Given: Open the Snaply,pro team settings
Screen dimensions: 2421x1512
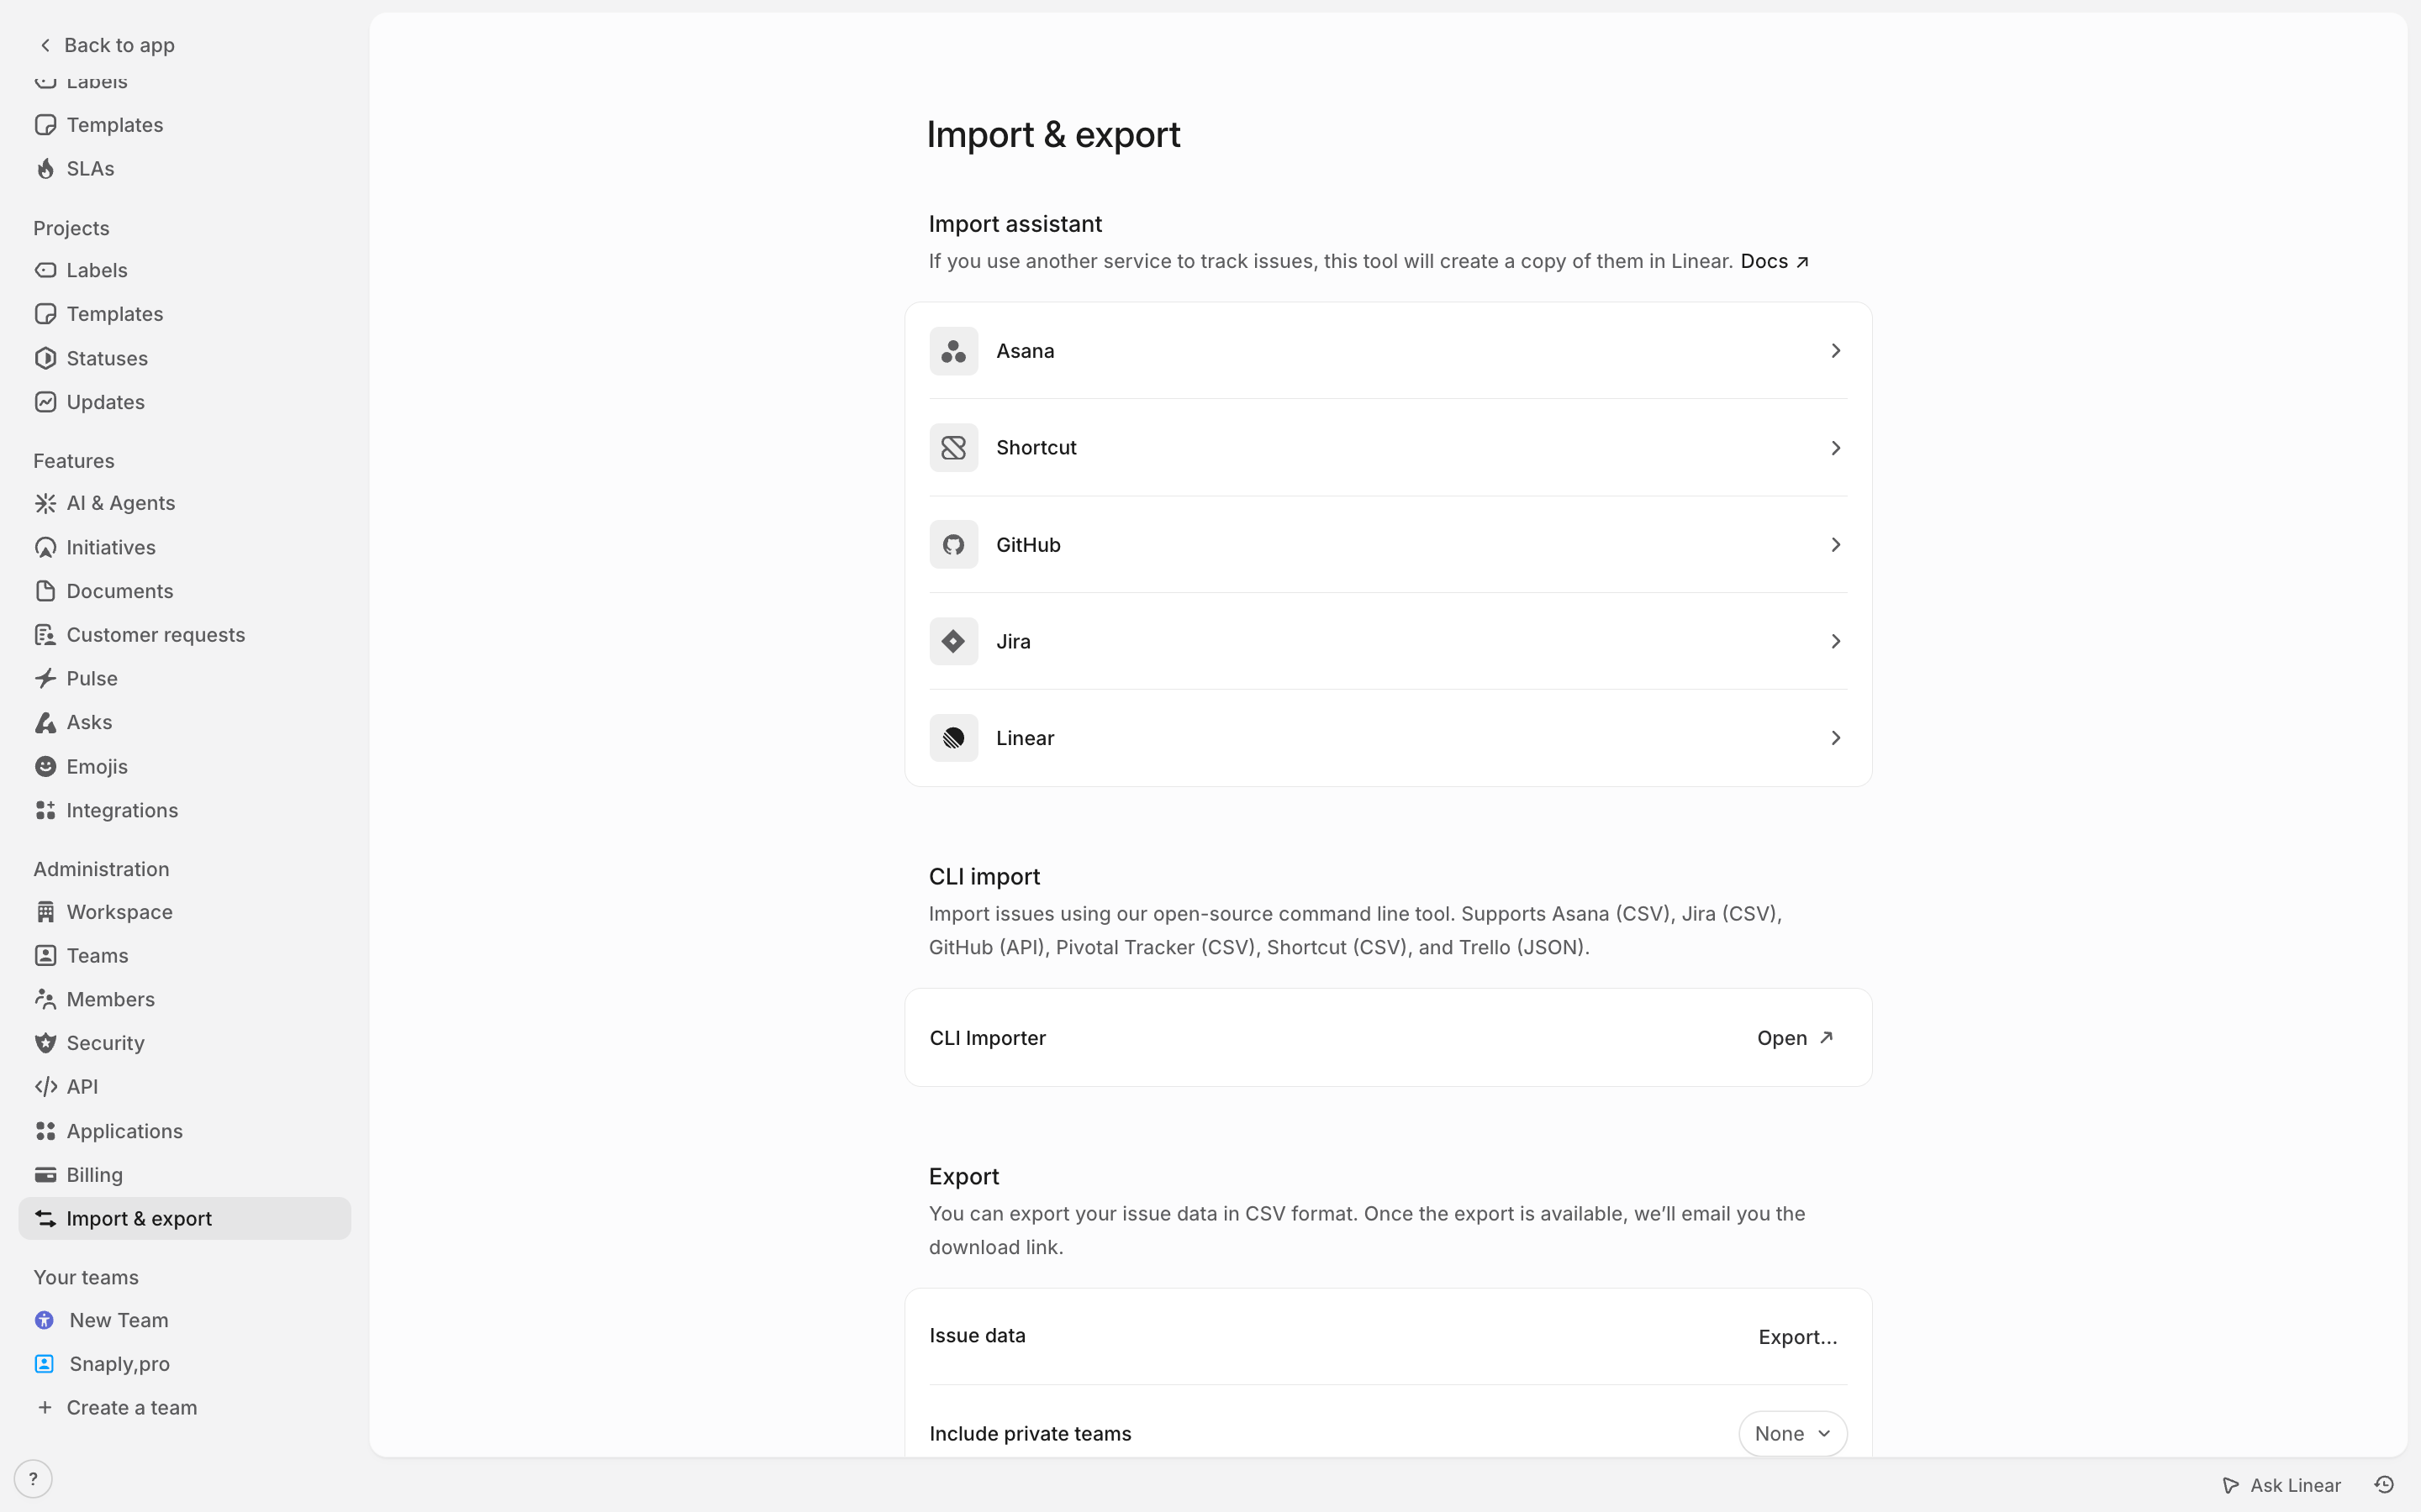Looking at the screenshot, I should (185, 1364).
